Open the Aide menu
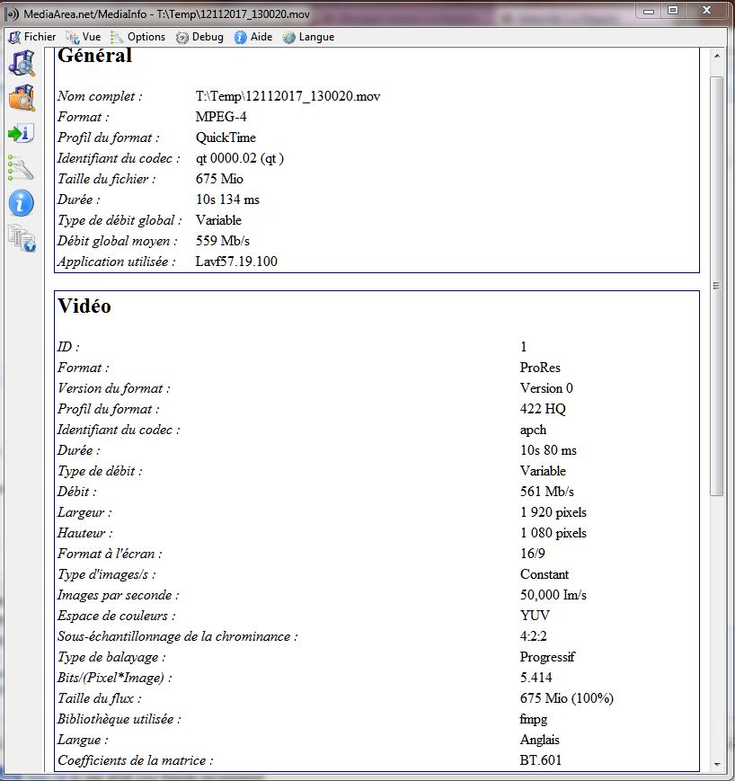The width and height of the screenshot is (735, 781). (253, 37)
